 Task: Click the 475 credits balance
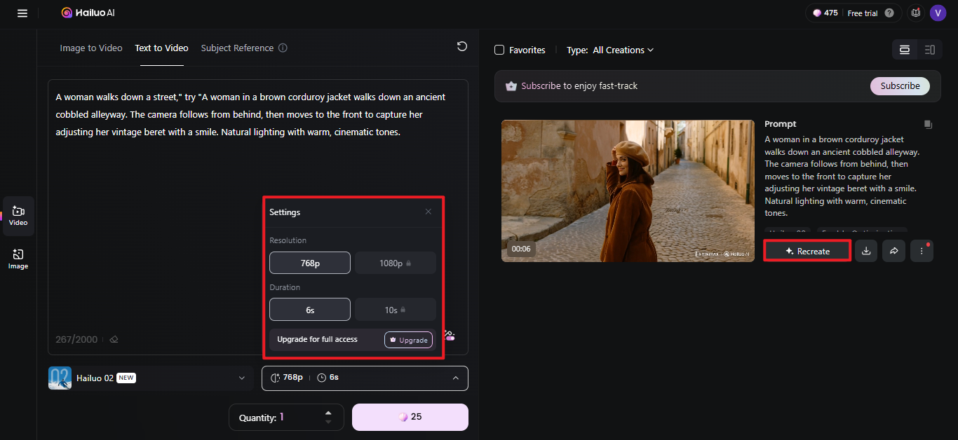(x=825, y=13)
